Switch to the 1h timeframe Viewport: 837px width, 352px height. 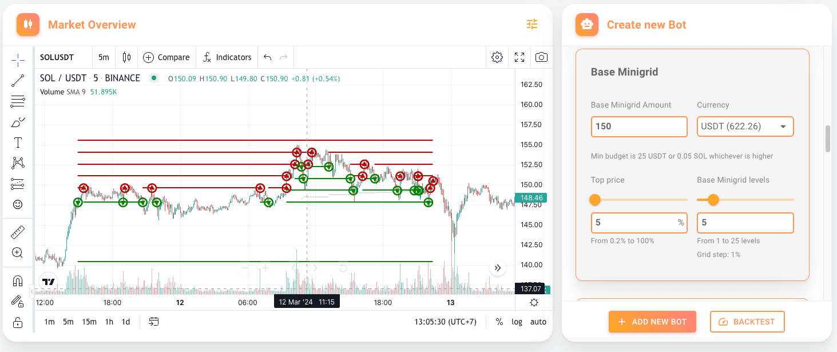[109, 322]
